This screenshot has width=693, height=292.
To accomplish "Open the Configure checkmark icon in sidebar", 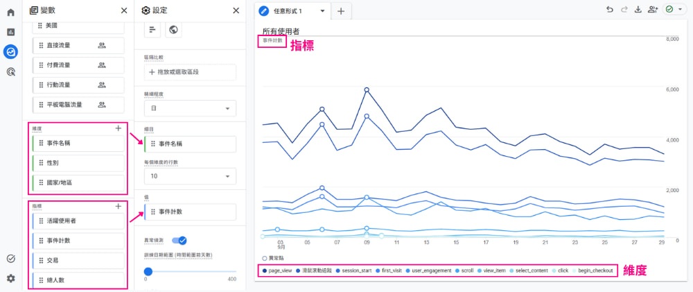I will pos(10,259).
